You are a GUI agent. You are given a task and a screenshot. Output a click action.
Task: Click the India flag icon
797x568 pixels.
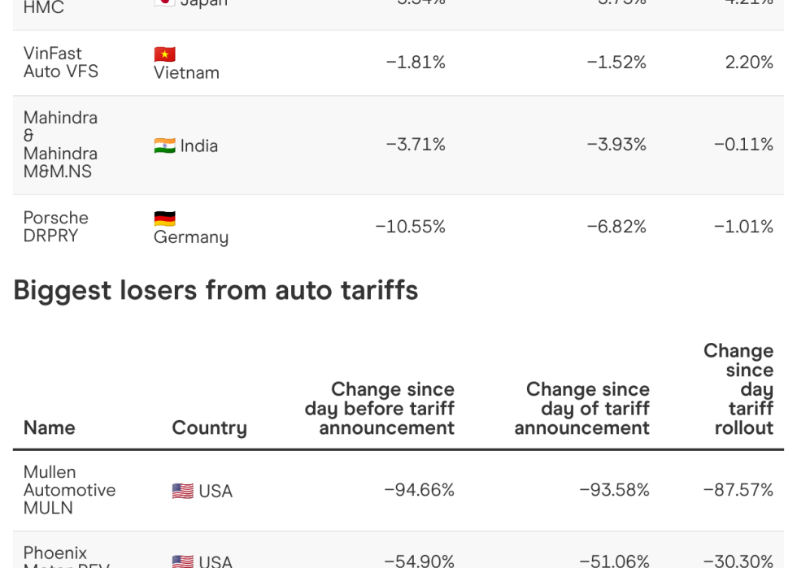point(164,146)
